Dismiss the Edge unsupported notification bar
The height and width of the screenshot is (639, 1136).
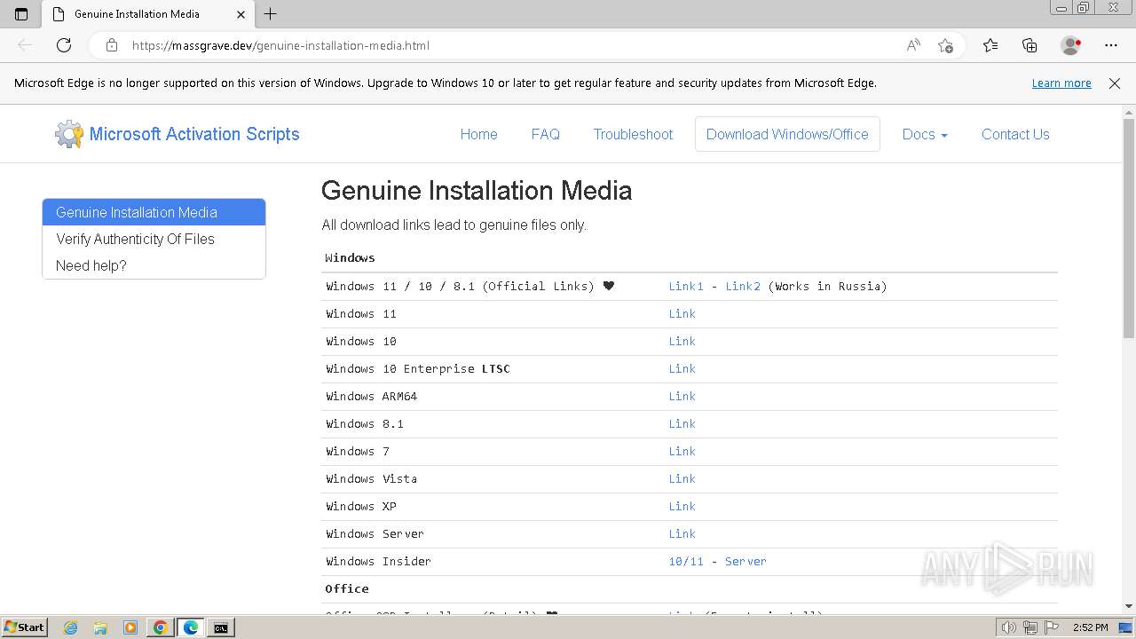pos(1115,83)
